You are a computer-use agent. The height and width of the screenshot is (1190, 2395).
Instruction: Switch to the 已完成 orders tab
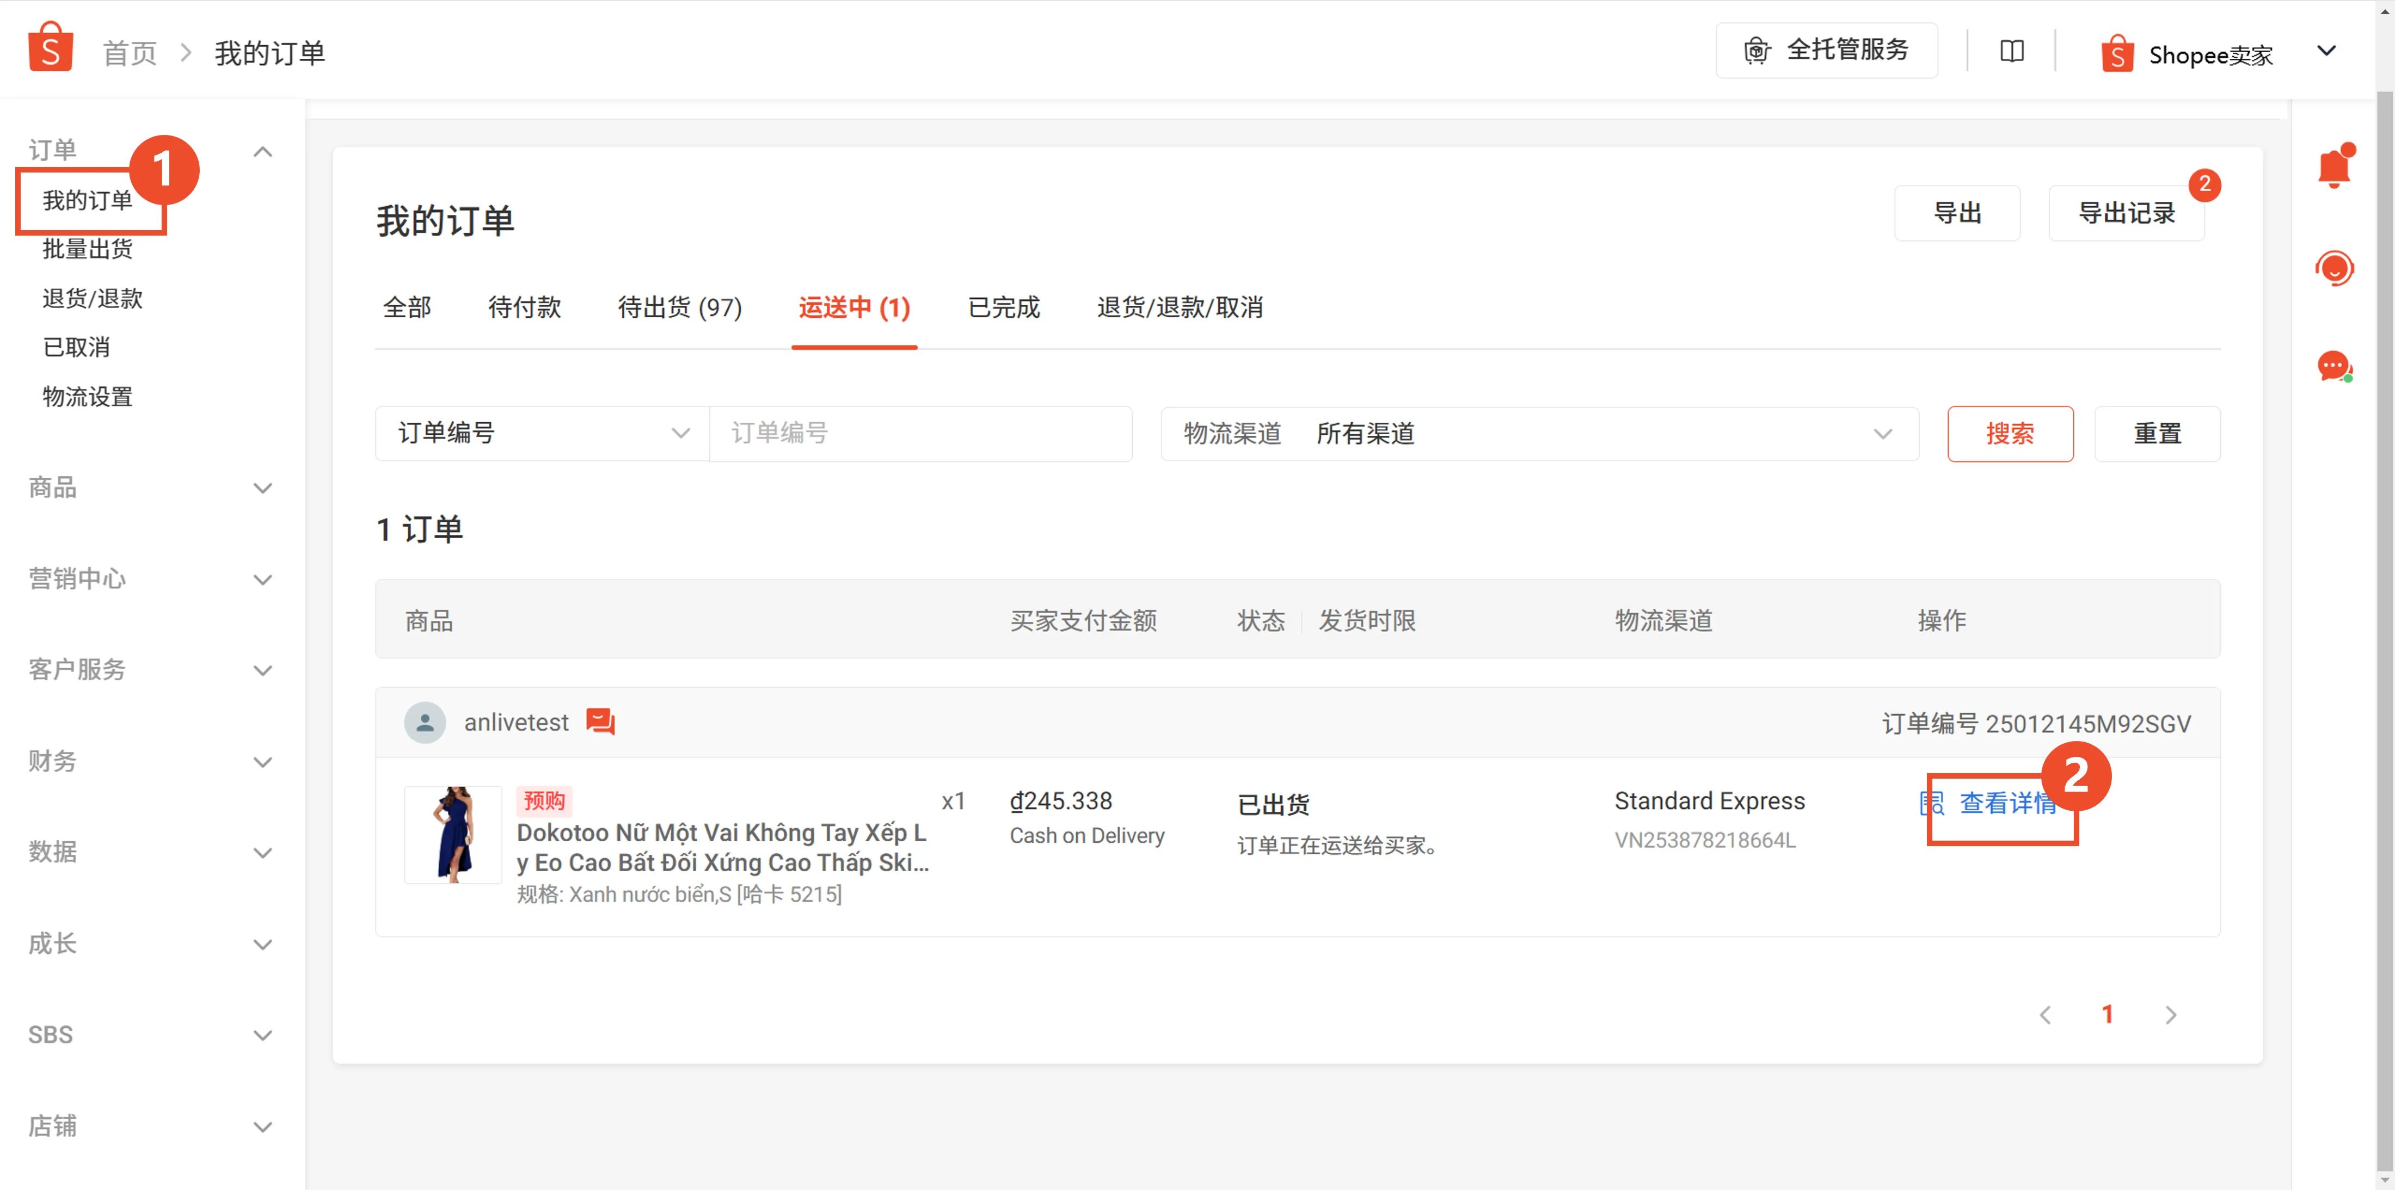pos(1003,308)
